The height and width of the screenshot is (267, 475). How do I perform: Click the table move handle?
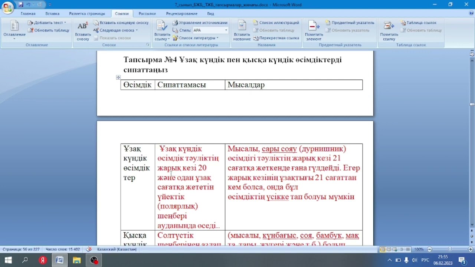click(x=118, y=77)
